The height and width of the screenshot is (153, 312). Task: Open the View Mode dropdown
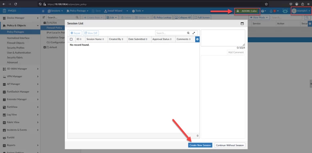click(259, 18)
